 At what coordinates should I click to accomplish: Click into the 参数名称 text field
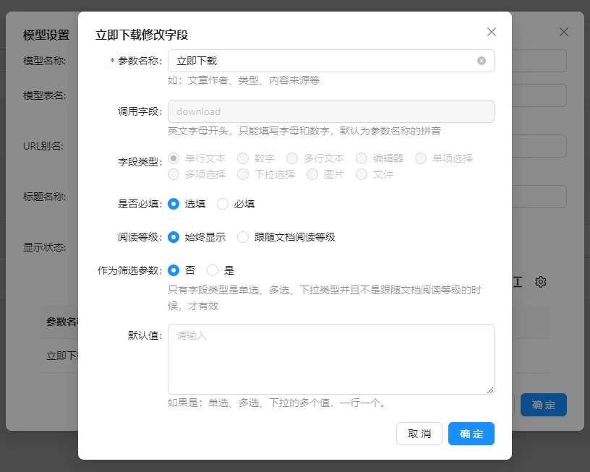pyautogui.click(x=322, y=61)
